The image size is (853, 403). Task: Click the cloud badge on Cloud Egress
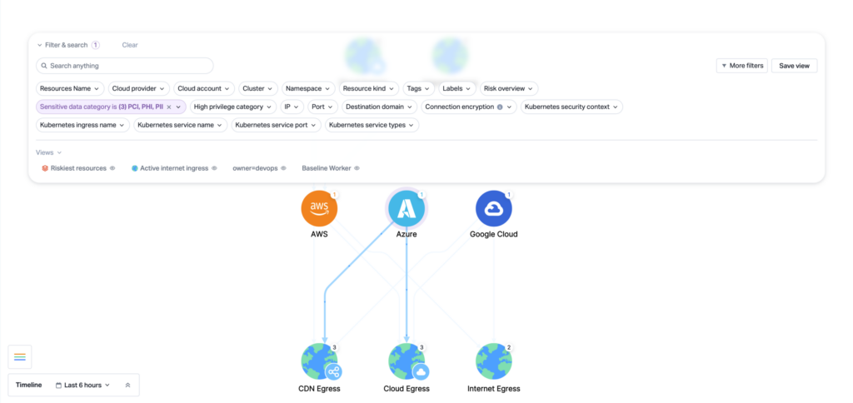coord(421,372)
